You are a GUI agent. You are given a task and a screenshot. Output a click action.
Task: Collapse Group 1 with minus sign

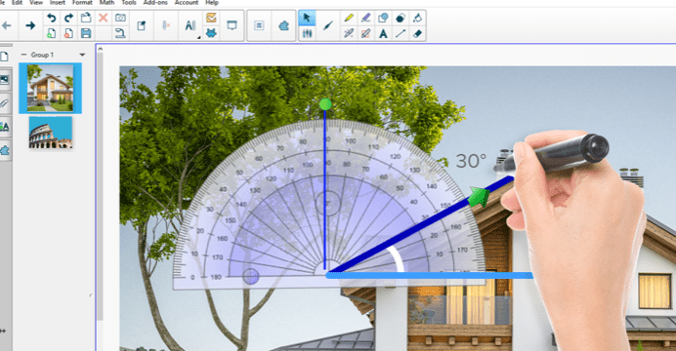23,55
